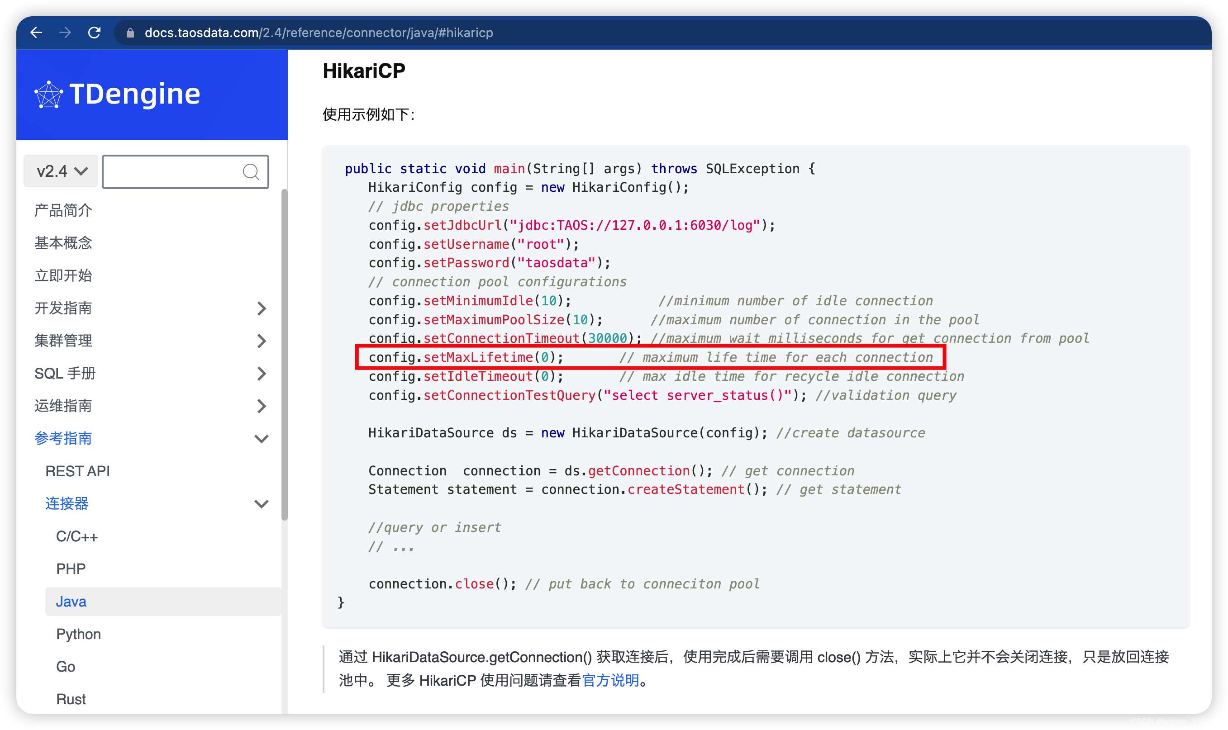Select the C/C++ sidebar entry
The height and width of the screenshot is (730, 1228).
(77, 536)
